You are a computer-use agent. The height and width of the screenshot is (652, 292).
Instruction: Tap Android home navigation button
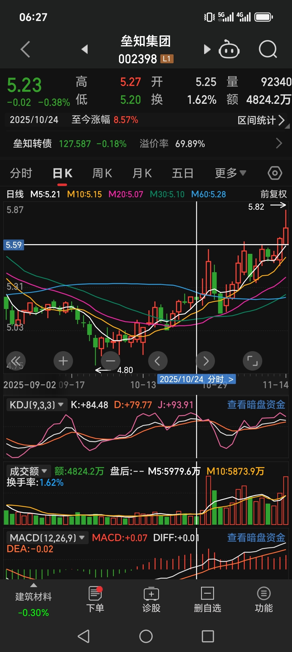point(146,636)
